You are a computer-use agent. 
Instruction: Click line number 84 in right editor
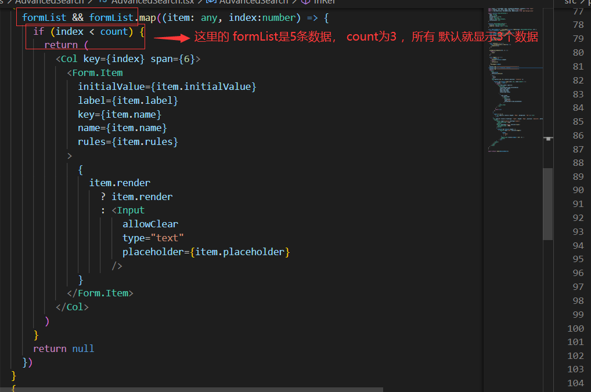pos(578,108)
